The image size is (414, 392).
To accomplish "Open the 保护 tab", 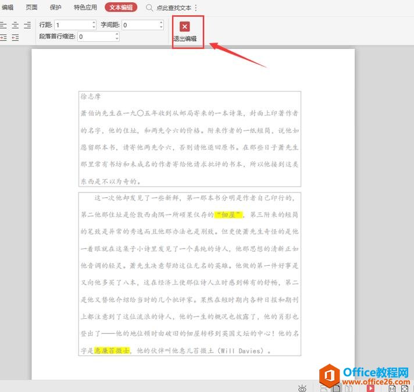I will (x=55, y=8).
